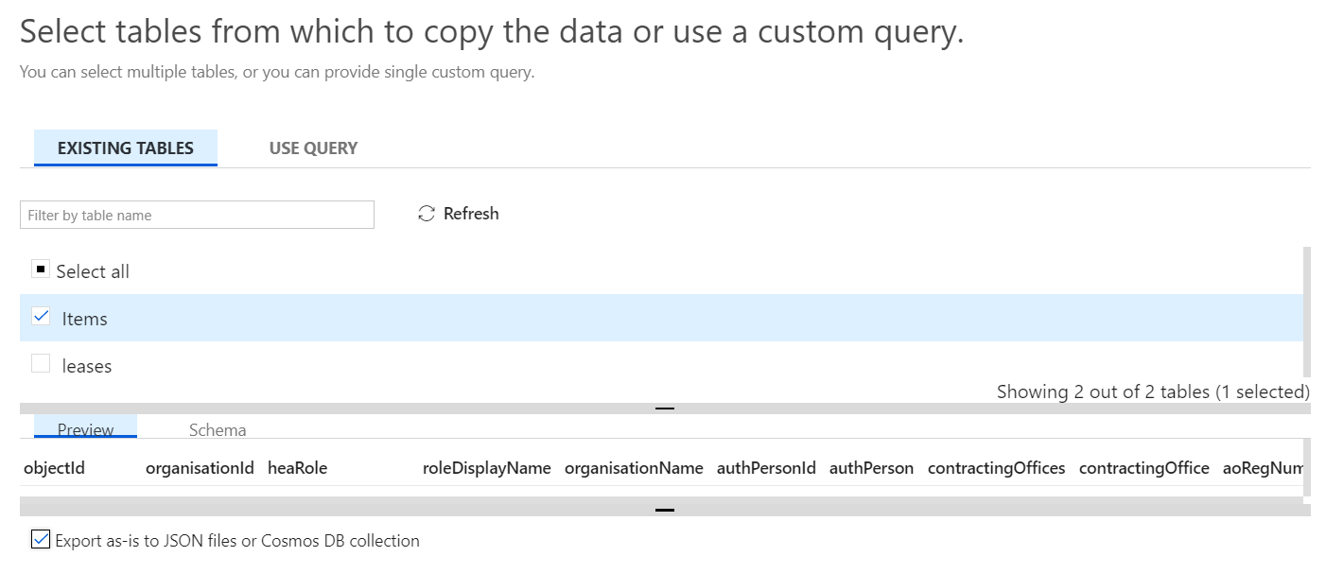Viewport: 1326px width, 574px height.
Task: Toggle the Select all checkbox
Action: 41,270
